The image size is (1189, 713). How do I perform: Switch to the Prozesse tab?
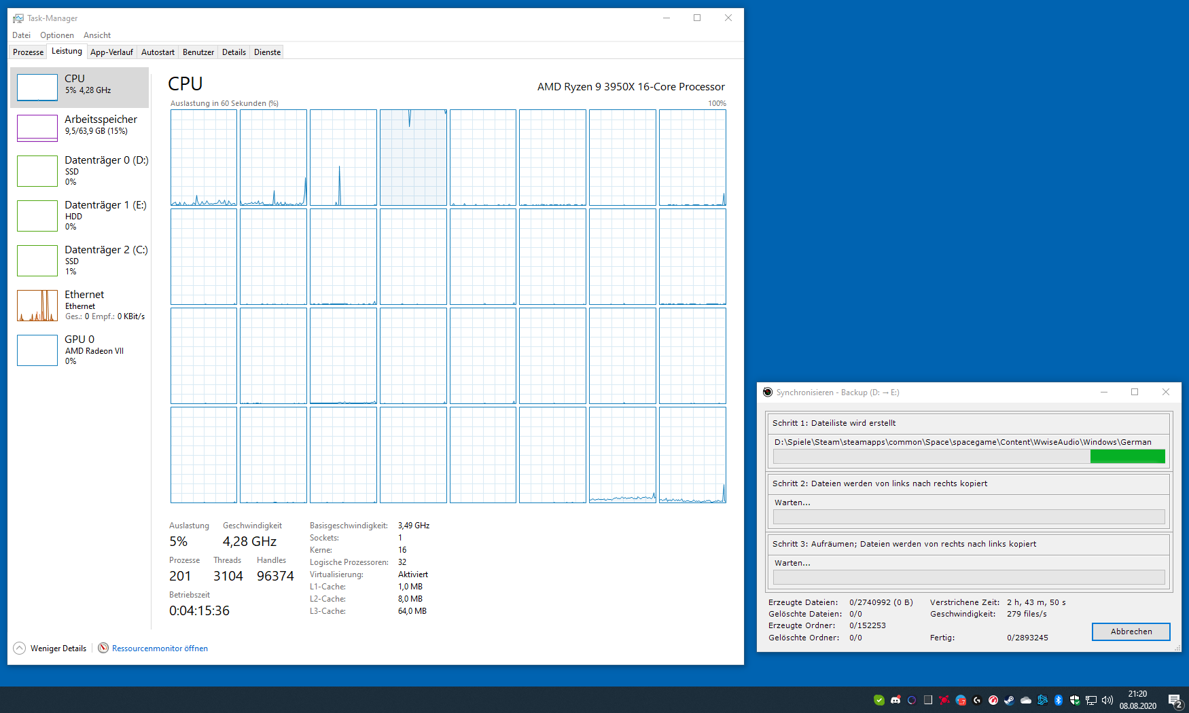28,52
